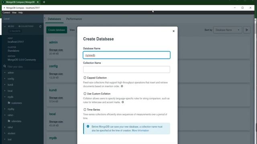This screenshot has width=257, height=144.
Task: Collapse the mydb database in sidebar
Action: (x=5, y=97)
